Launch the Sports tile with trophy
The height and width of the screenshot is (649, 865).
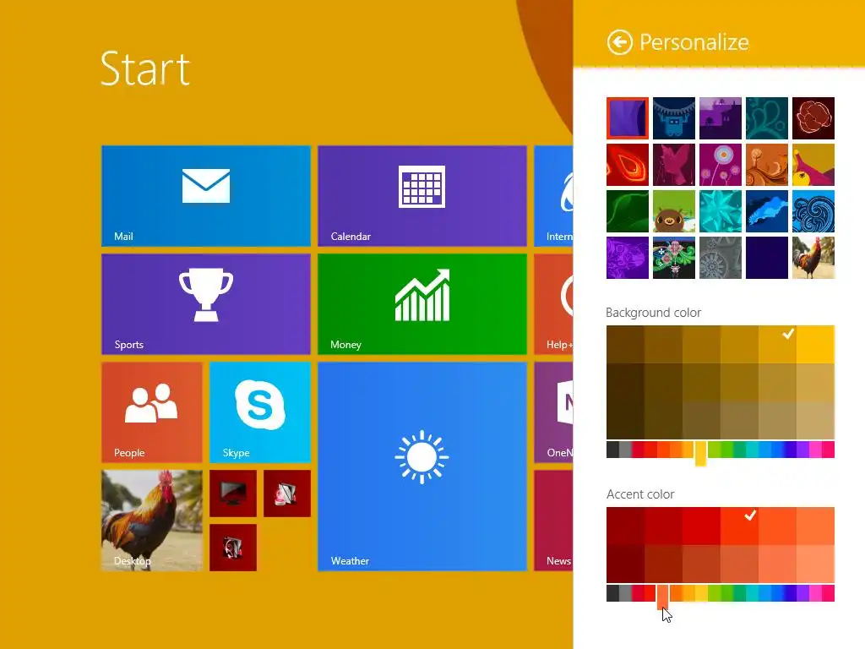tap(206, 304)
